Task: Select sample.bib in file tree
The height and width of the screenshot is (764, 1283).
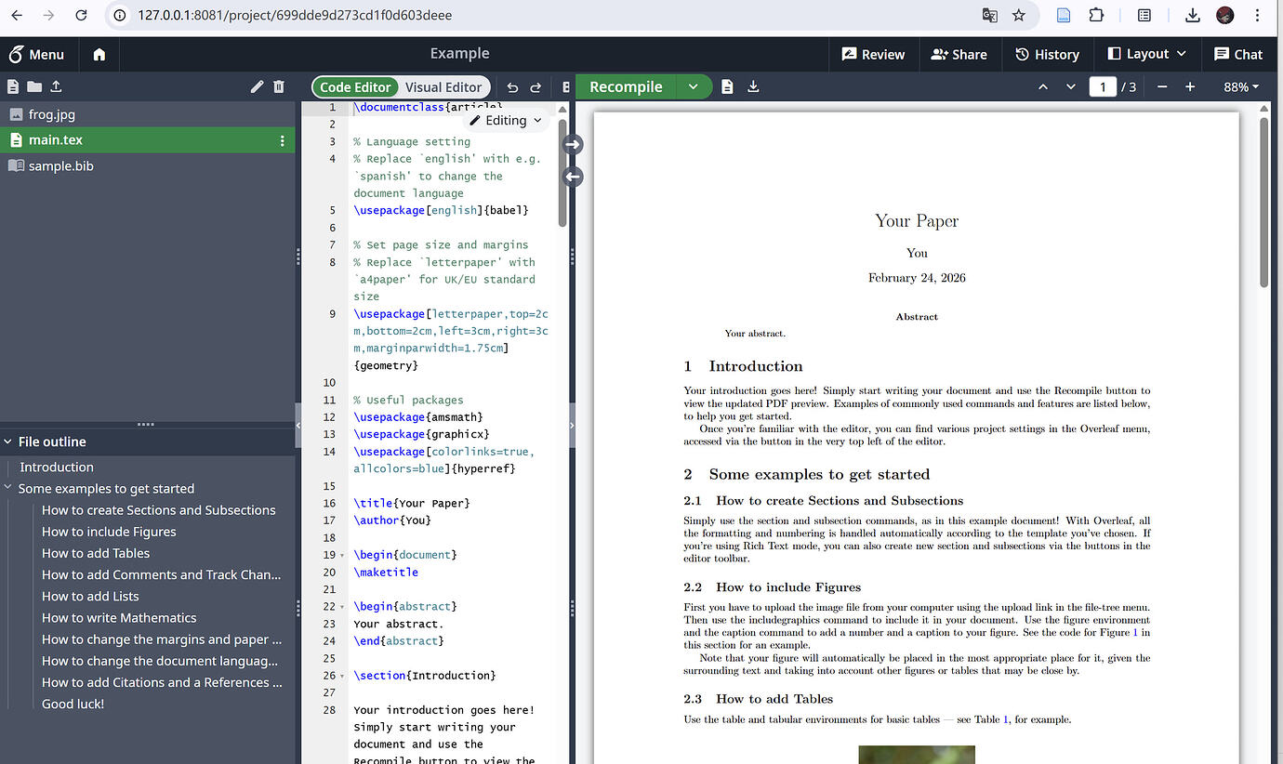Action: (147, 165)
